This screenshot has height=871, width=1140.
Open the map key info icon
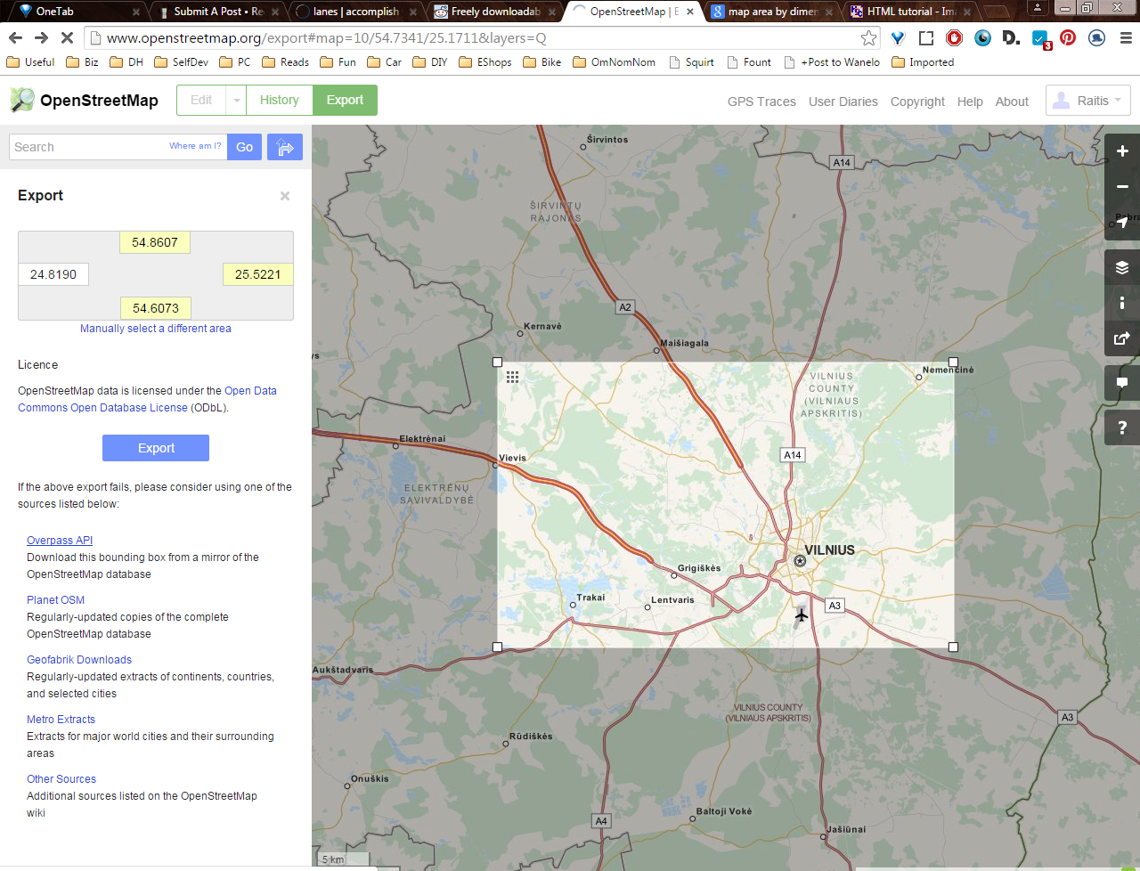(x=1121, y=302)
